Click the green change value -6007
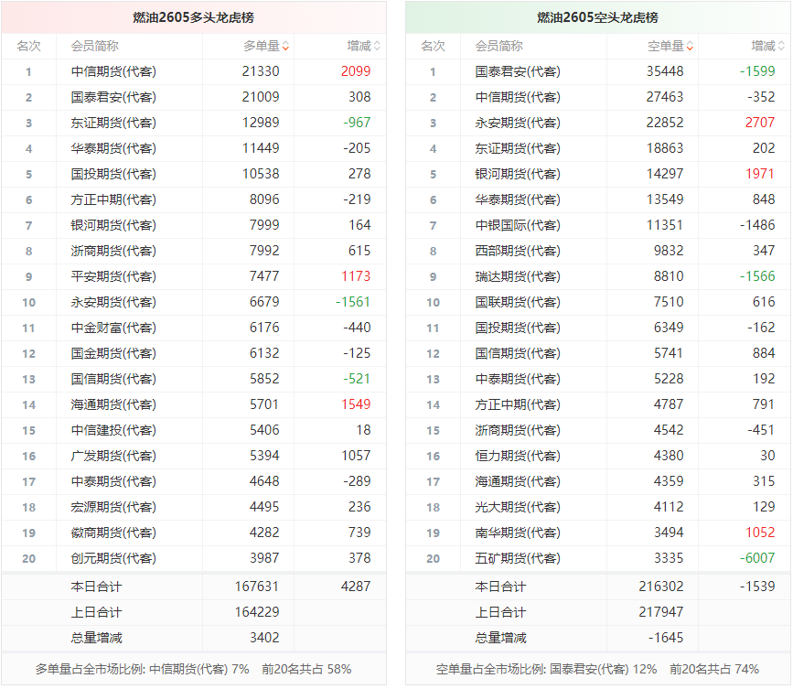Viewport: 793px width, 689px height. pyautogui.click(x=757, y=558)
